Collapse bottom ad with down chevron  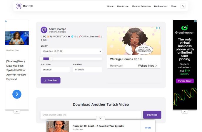[x=101, y=118]
